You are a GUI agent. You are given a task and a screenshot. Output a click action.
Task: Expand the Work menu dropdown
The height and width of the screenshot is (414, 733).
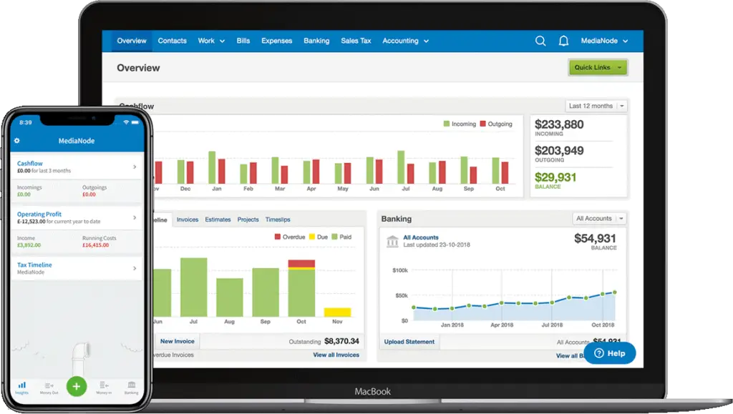(211, 41)
